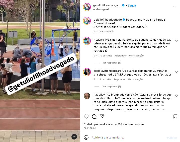Expand Ver respostas (7) replies

click(112, 86)
